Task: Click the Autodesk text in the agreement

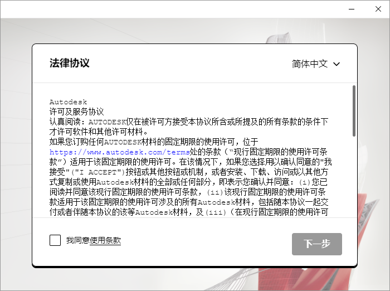Action: coord(68,102)
